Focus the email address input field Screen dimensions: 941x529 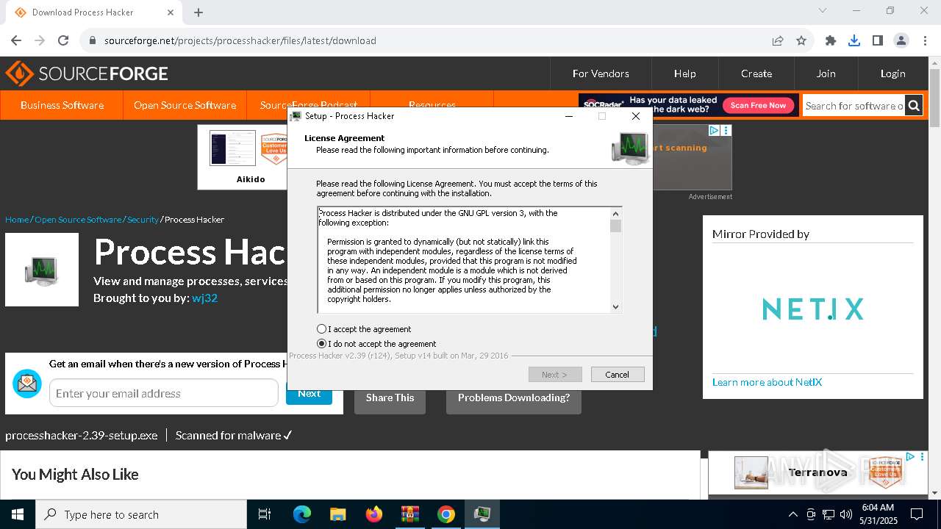point(163,393)
